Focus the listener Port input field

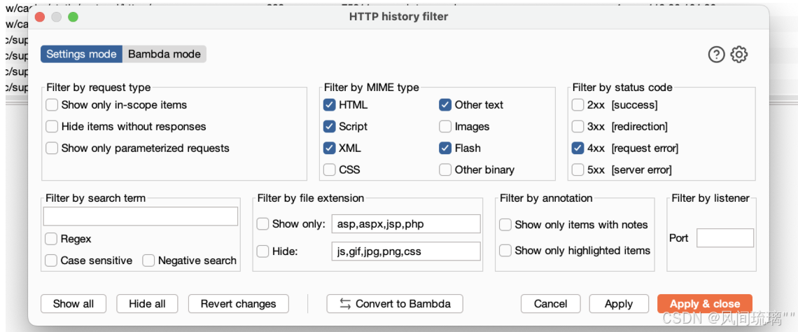(724, 238)
